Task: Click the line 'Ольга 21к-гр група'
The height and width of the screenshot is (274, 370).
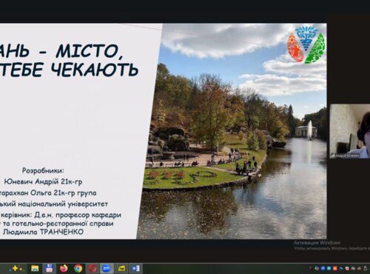Action: (x=63, y=193)
